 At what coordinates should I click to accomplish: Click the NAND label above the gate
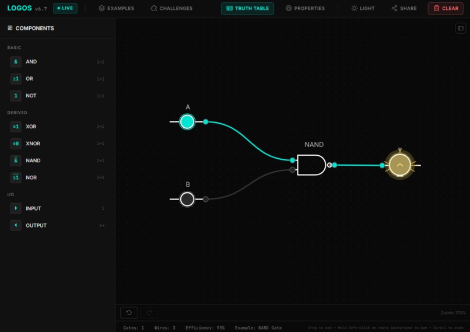314,145
